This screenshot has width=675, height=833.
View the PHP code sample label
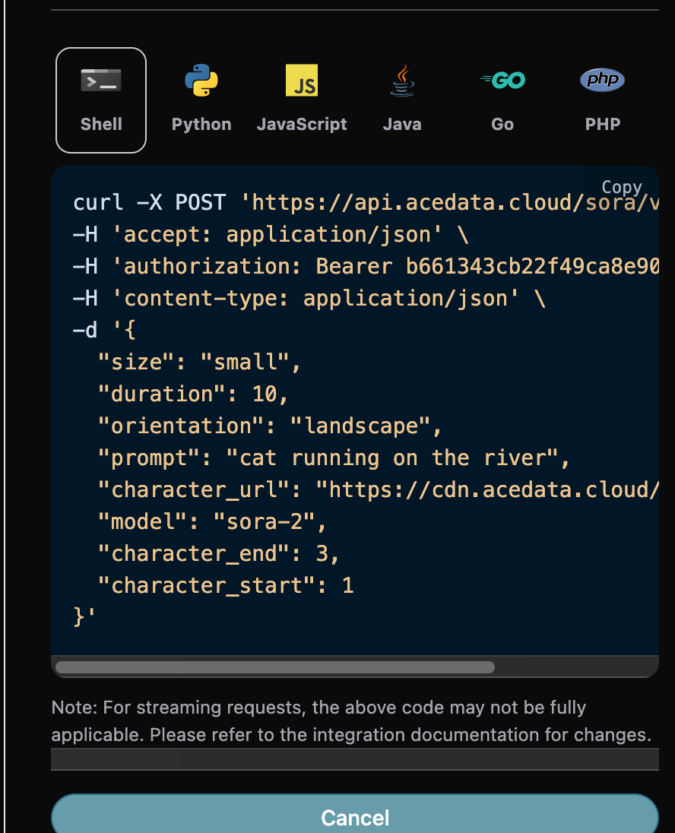tap(603, 125)
